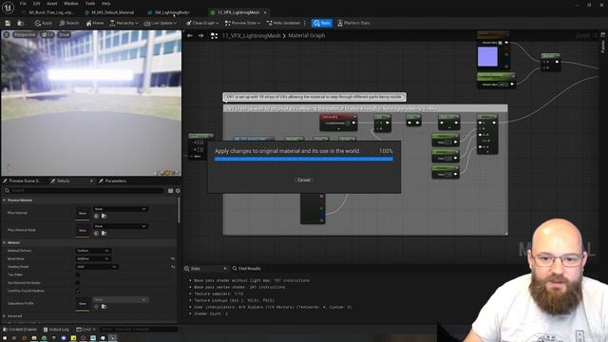Open the Hierarchy dropdown in the toolbar

(x=123, y=23)
